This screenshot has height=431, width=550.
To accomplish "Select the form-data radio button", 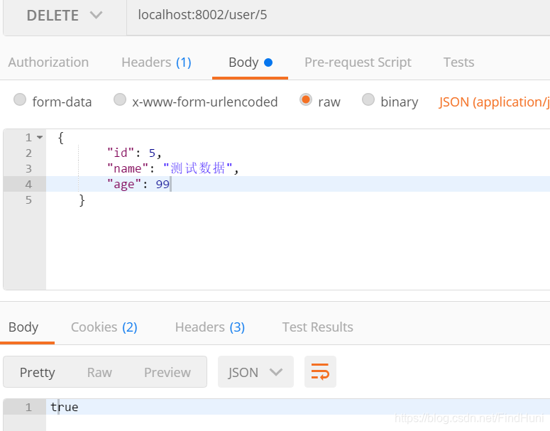I will pyautogui.click(x=20, y=99).
